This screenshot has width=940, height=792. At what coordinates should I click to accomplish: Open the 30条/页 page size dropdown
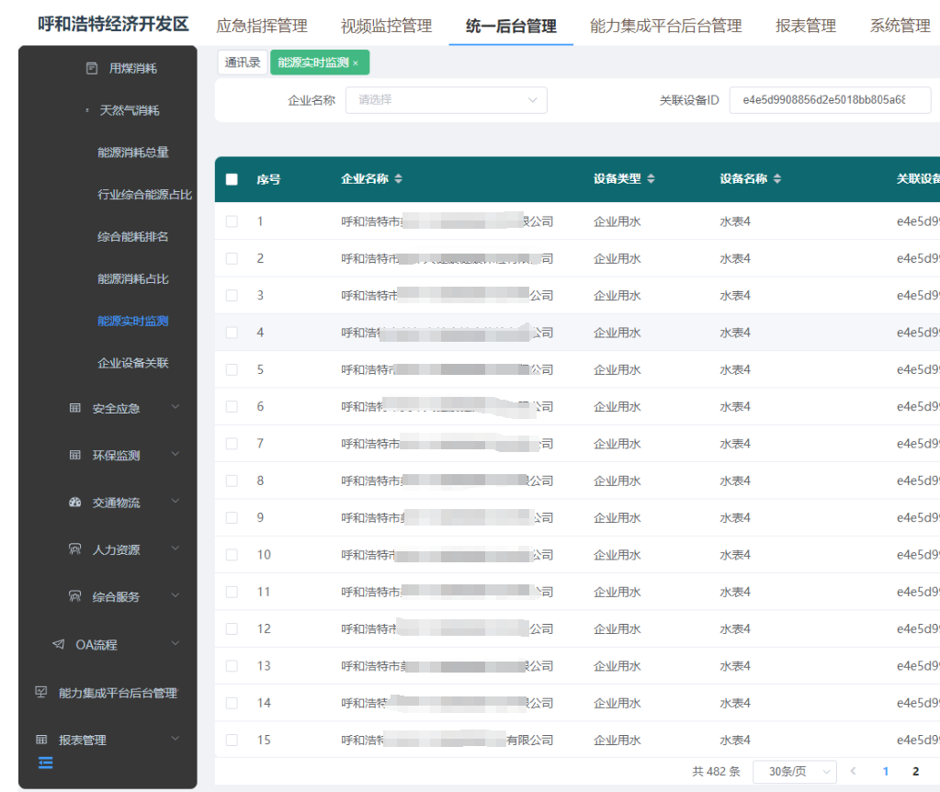coord(794,772)
